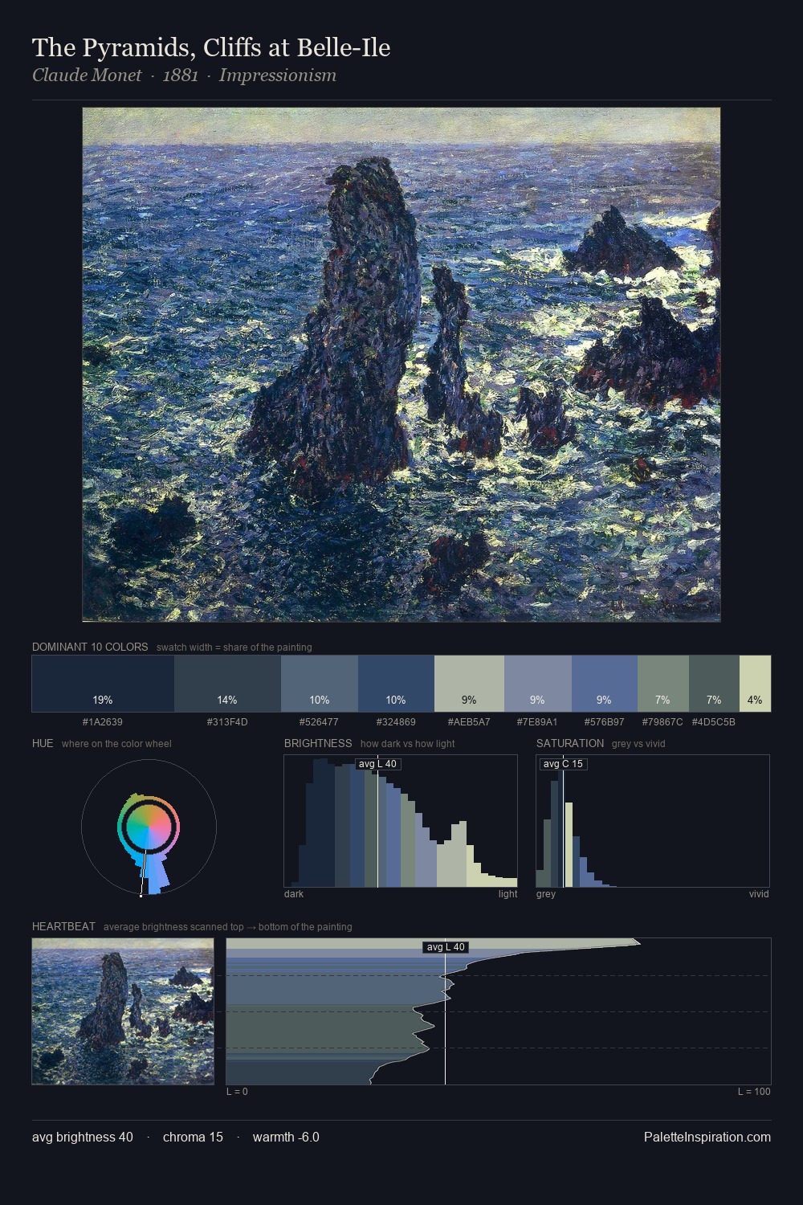This screenshot has width=803, height=1205.
Task: Click "swatch width = share of the painting" caption
Action: pos(234,647)
